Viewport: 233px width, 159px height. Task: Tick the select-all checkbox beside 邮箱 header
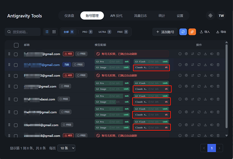pyautogui.click(x=16, y=45)
